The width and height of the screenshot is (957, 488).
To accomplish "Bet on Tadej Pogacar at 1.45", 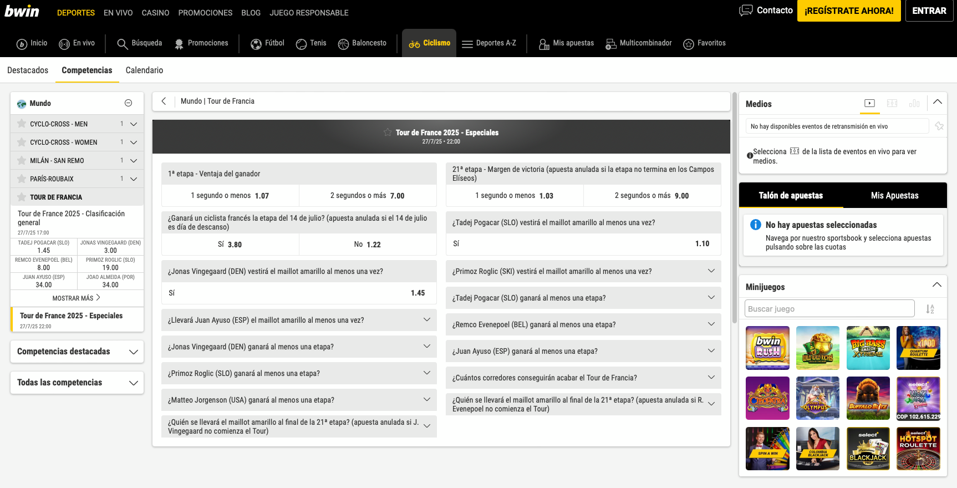I will pos(44,247).
